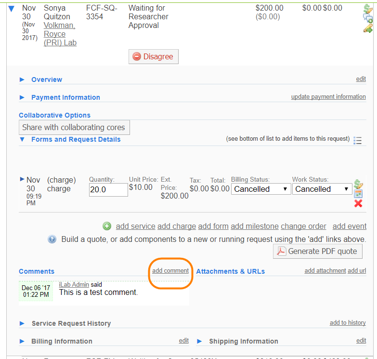Click the add comment link

click(x=170, y=271)
